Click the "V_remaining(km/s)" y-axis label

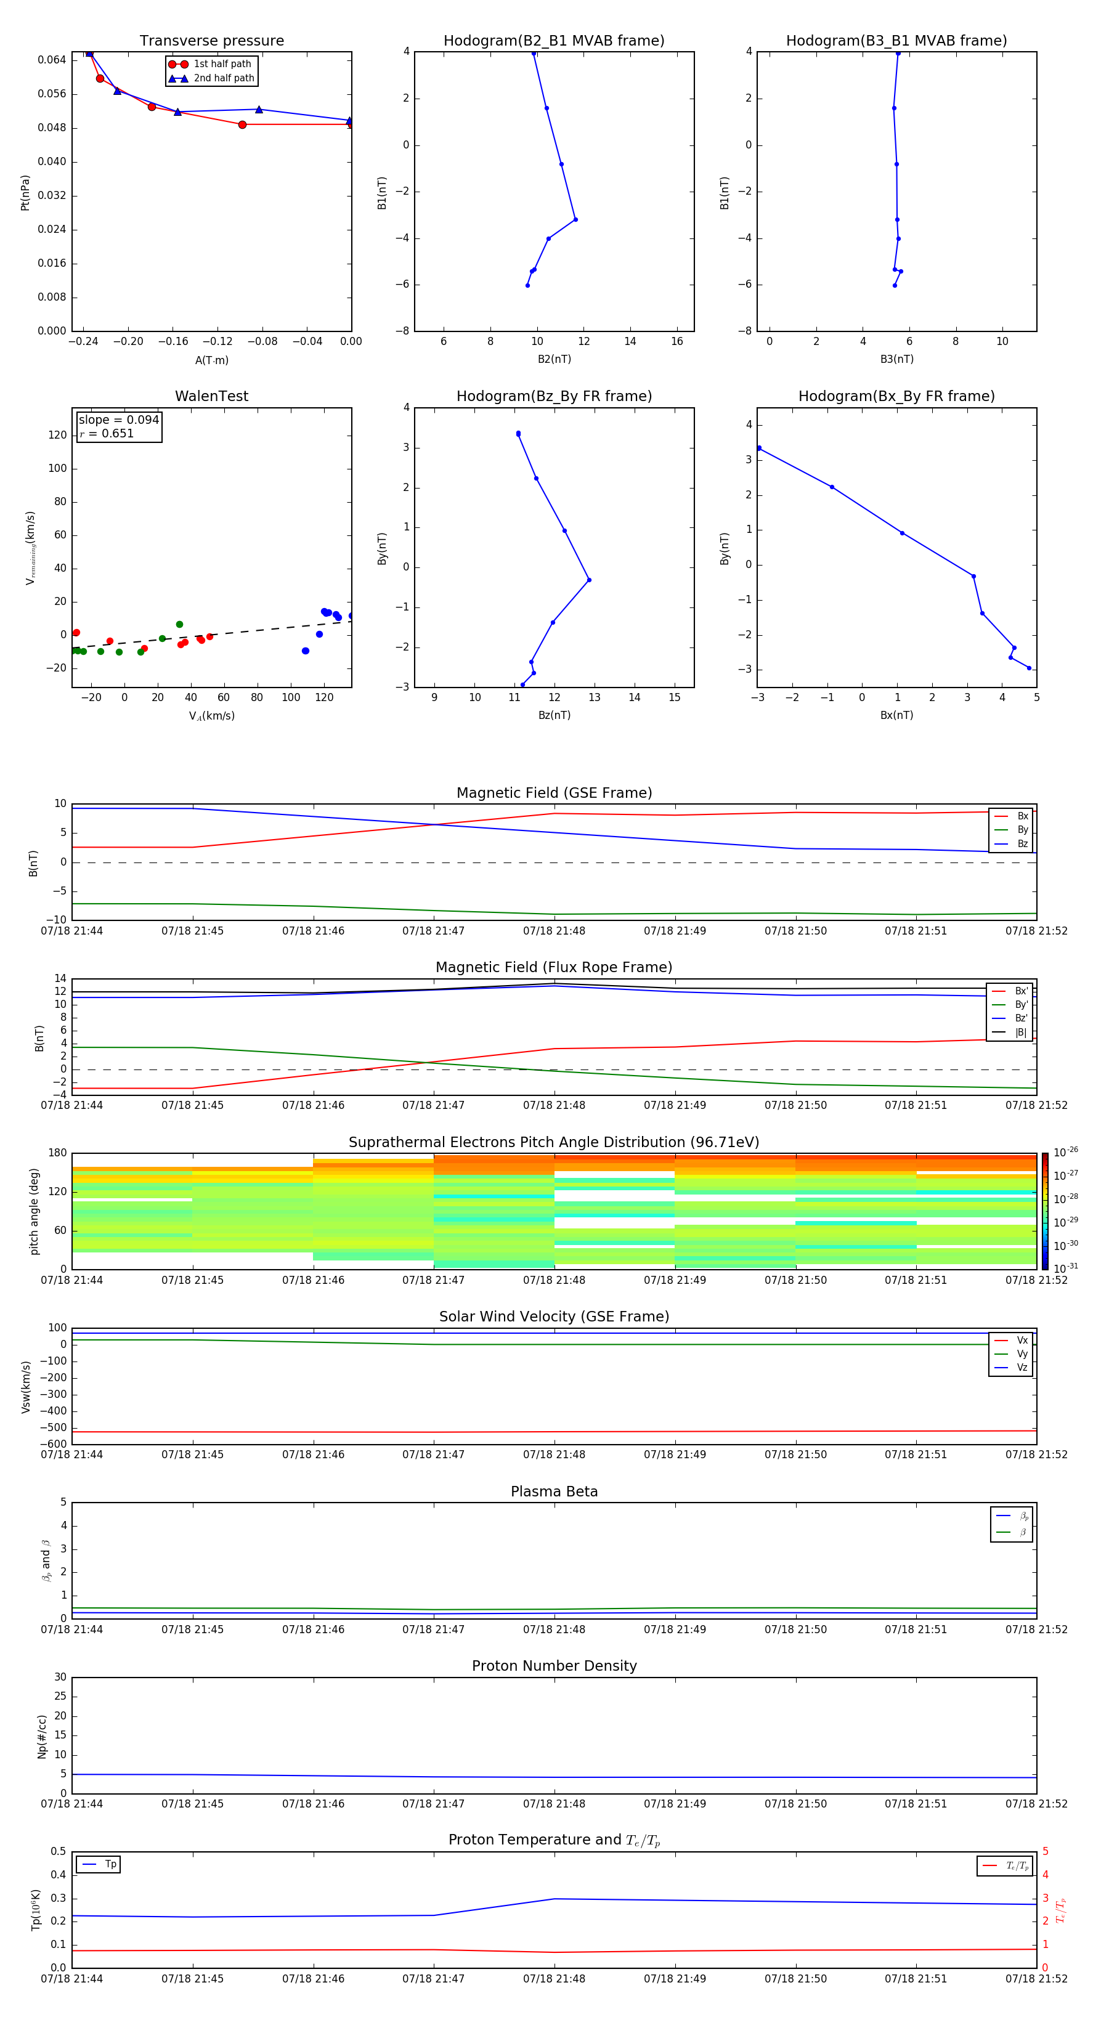[x=30, y=548]
